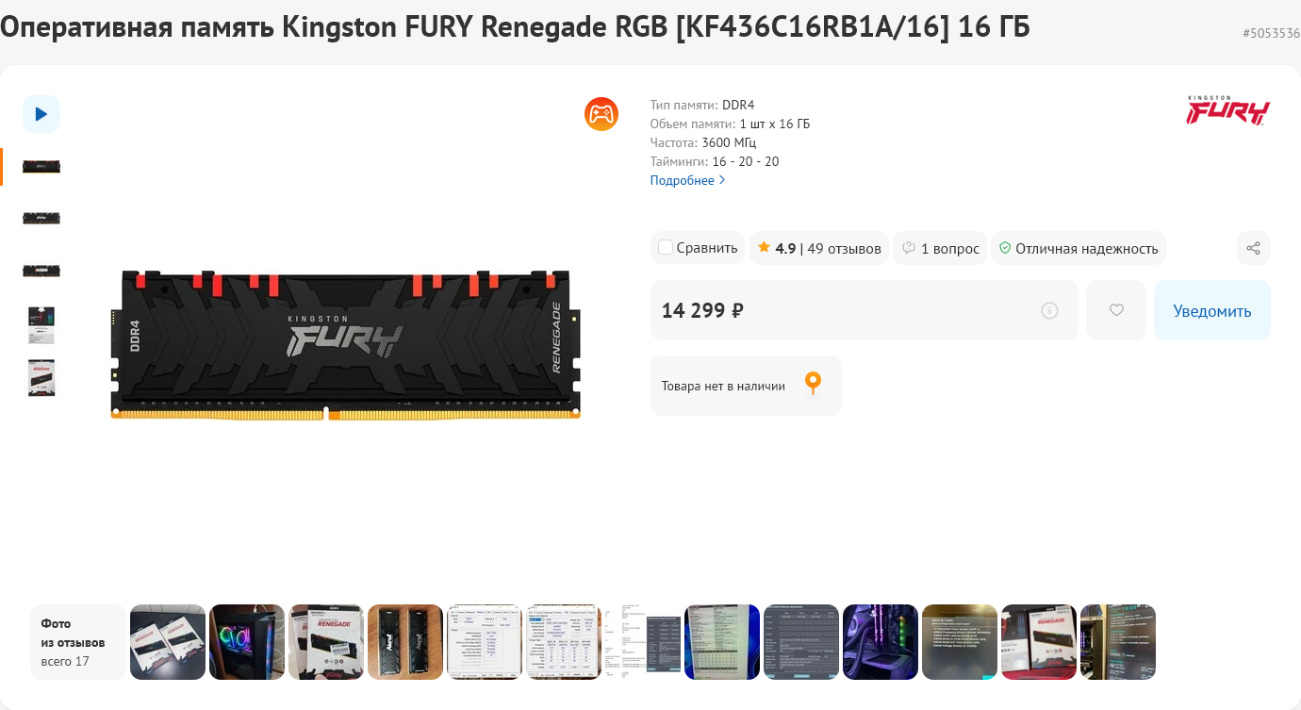This screenshot has height=710, width=1301.
Task: Add product to favorites with heart icon
Action: tap(1116, 310)
